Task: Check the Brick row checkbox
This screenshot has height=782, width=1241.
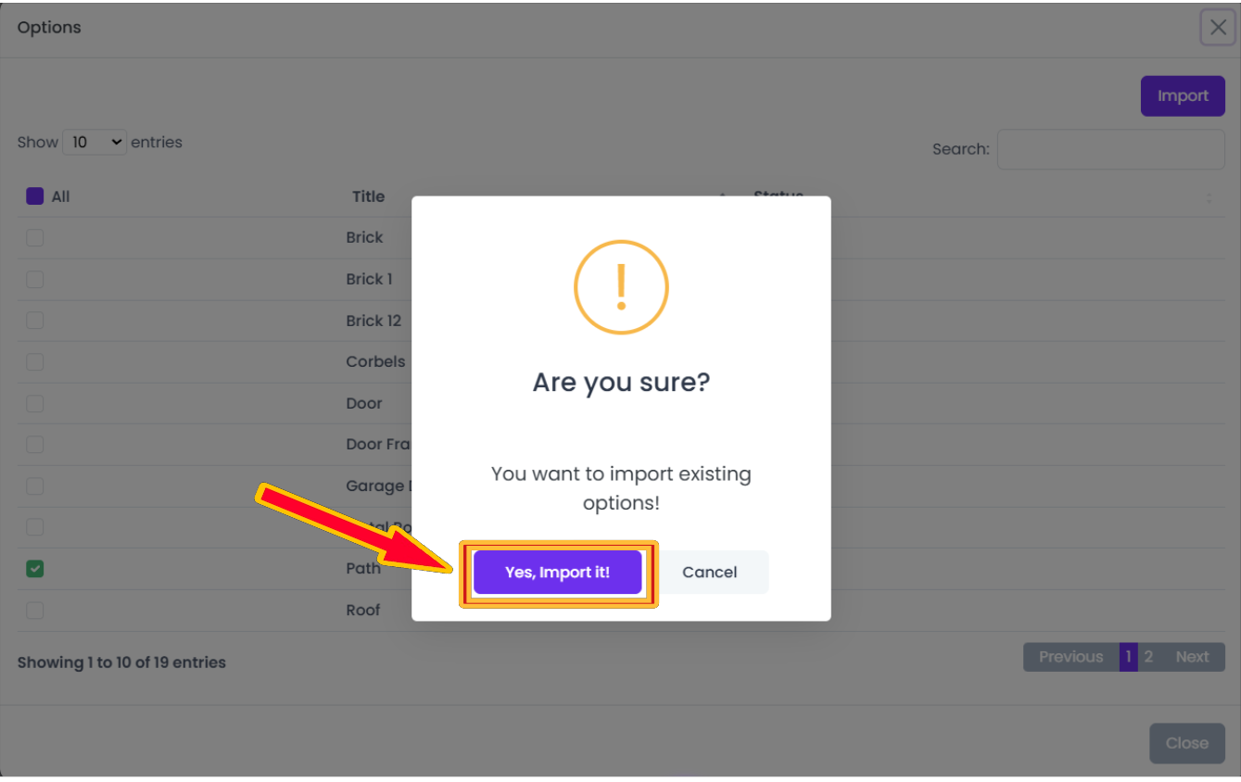Action: tap(35, 238)
